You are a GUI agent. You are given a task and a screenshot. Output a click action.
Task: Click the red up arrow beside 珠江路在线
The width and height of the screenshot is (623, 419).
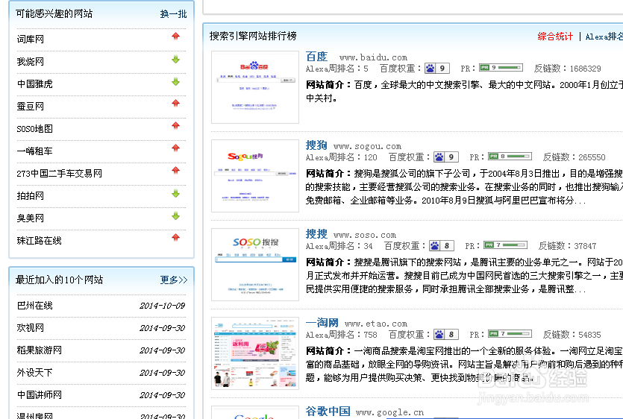tap(175, 238)
